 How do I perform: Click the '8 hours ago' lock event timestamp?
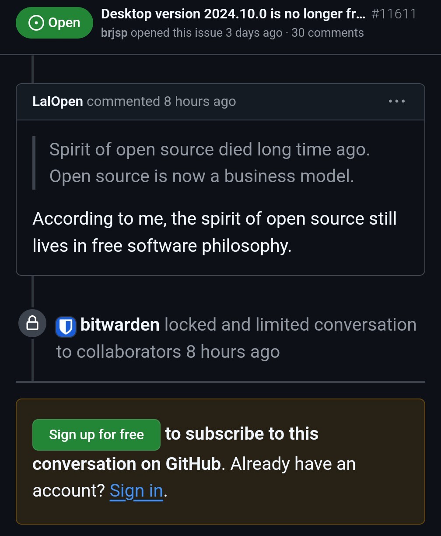(233, 352)
